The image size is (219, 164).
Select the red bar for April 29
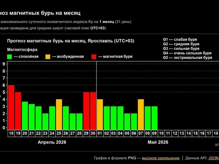pos(86,111)
